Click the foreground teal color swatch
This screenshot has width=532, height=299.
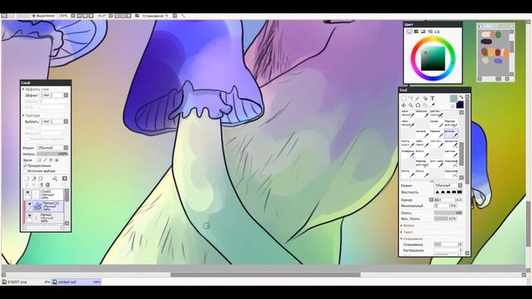tap(454, 98)
